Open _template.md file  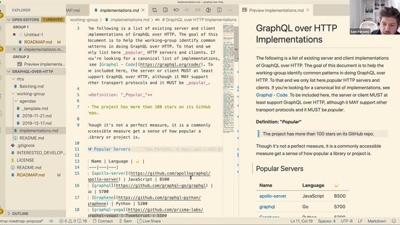pos(35,109)
